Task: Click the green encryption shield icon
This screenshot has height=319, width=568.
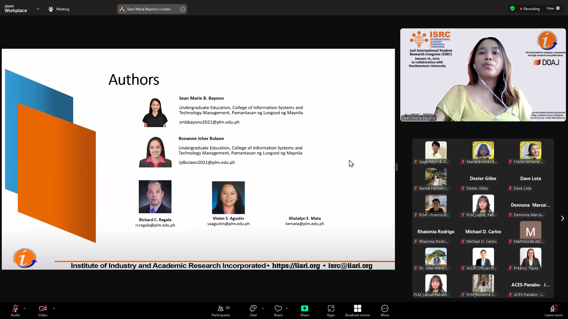Action: coord(512,9)
